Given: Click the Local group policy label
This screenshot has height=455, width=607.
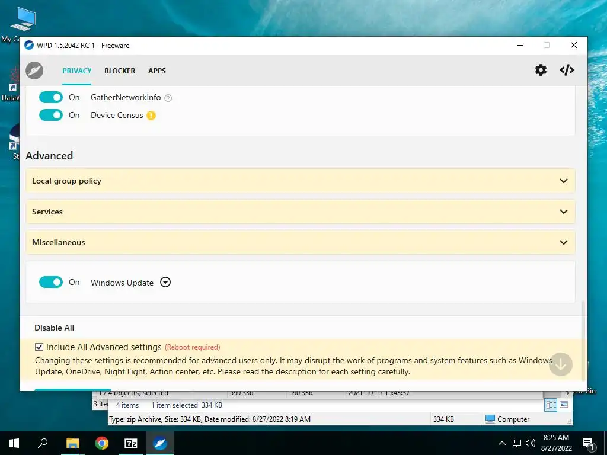Looking at the screenshot, I should [66, 181].
